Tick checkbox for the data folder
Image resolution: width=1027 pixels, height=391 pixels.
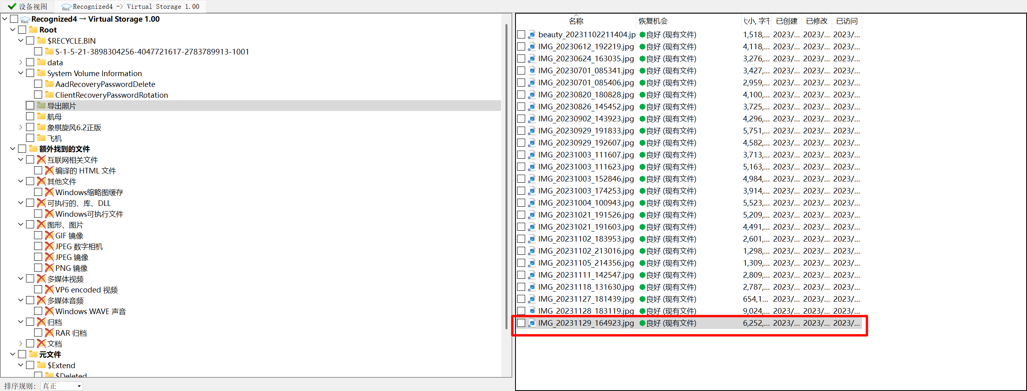point(30,62)
